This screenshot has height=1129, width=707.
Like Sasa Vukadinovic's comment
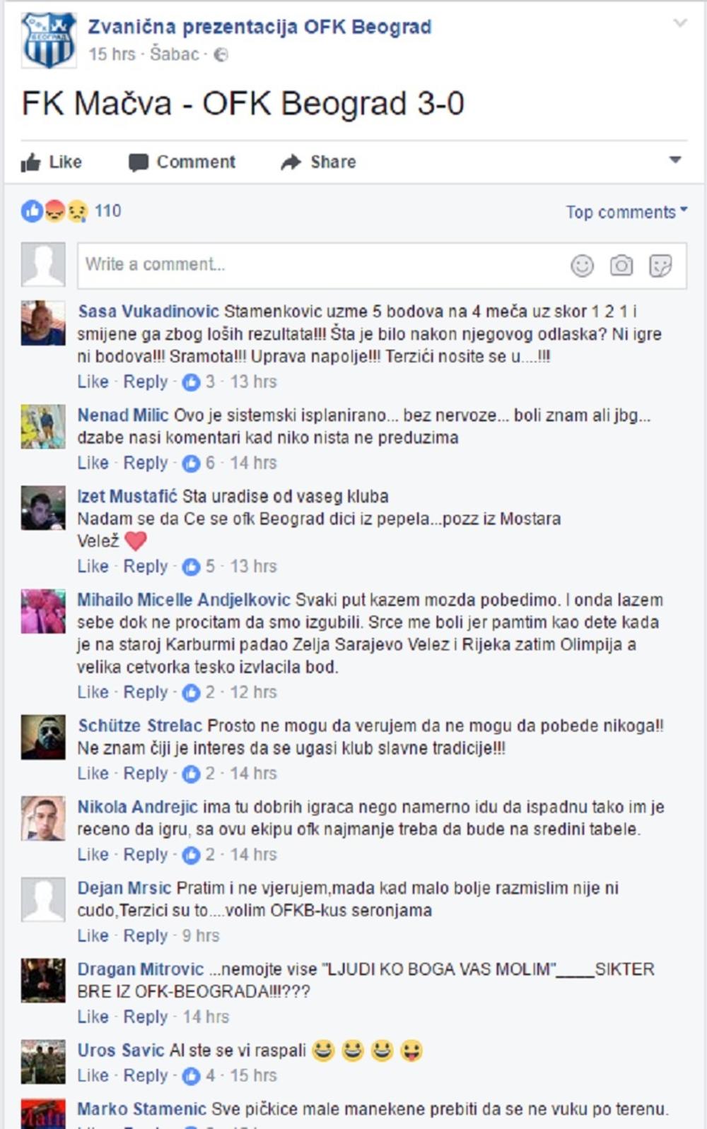coord(93,382)
